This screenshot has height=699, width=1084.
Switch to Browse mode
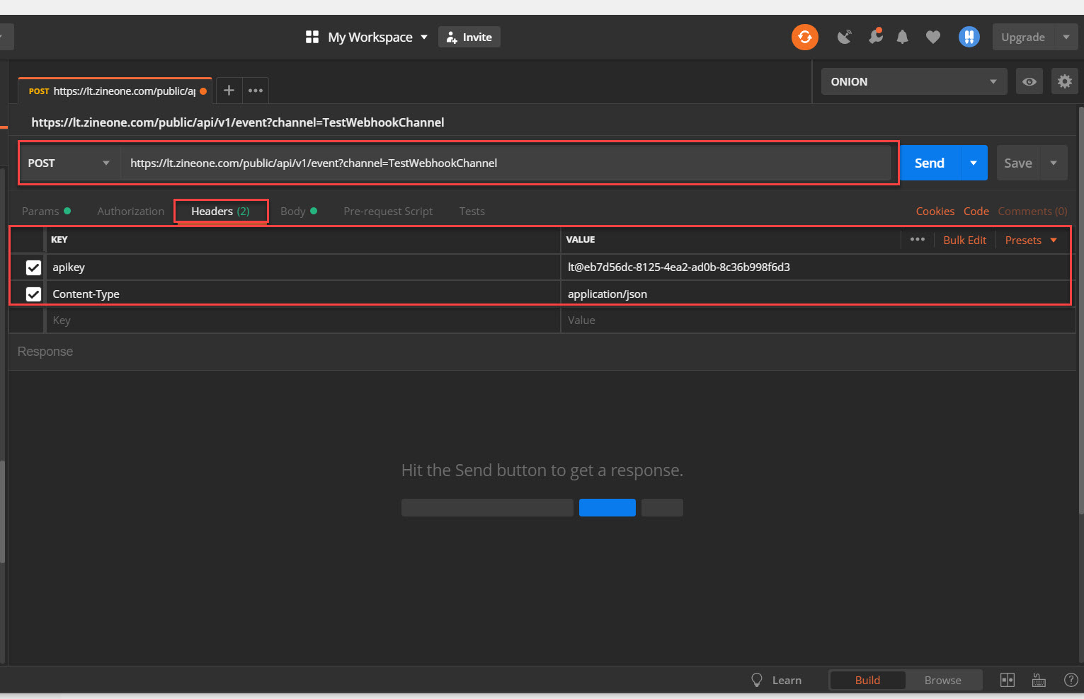tap(942, 680)
